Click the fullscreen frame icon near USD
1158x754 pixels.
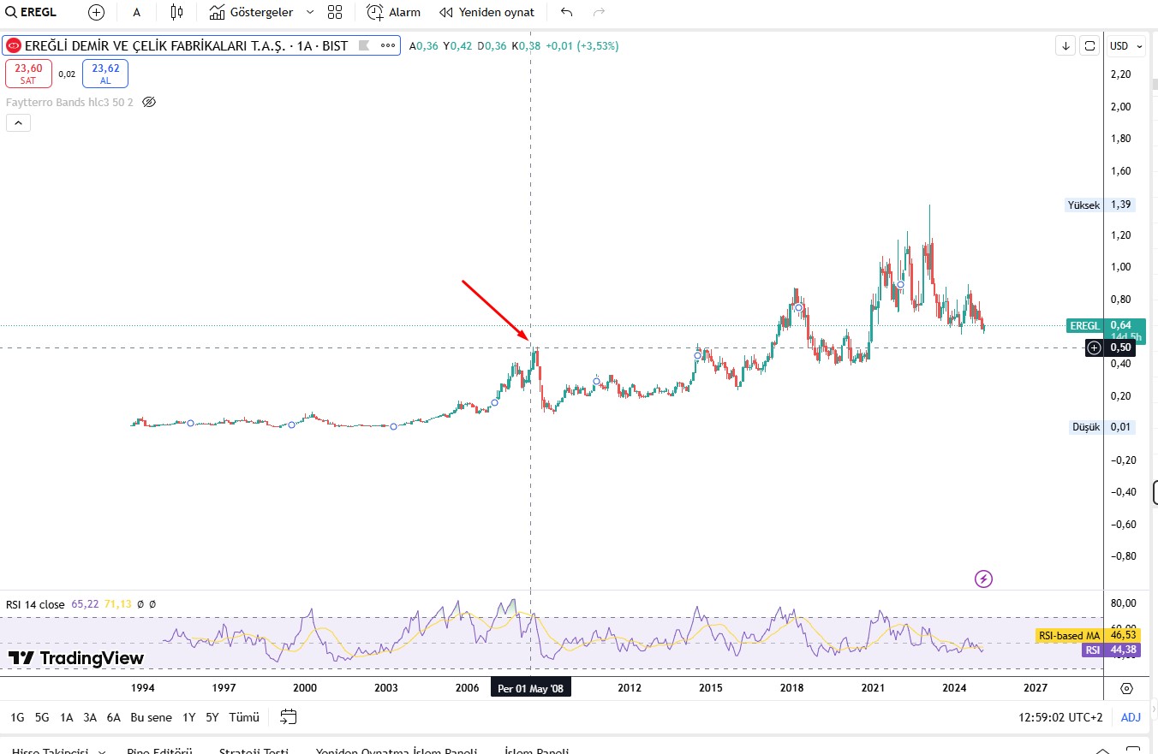point(1089,45)
